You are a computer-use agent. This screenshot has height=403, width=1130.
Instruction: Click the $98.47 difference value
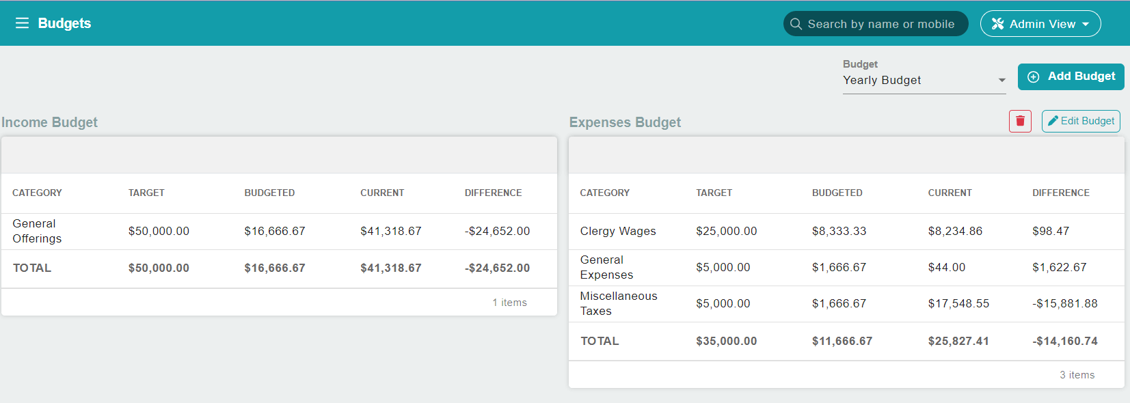(x=1051, y=232)
